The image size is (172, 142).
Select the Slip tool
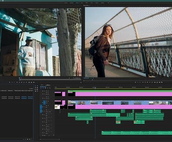[x=36, y=89]
